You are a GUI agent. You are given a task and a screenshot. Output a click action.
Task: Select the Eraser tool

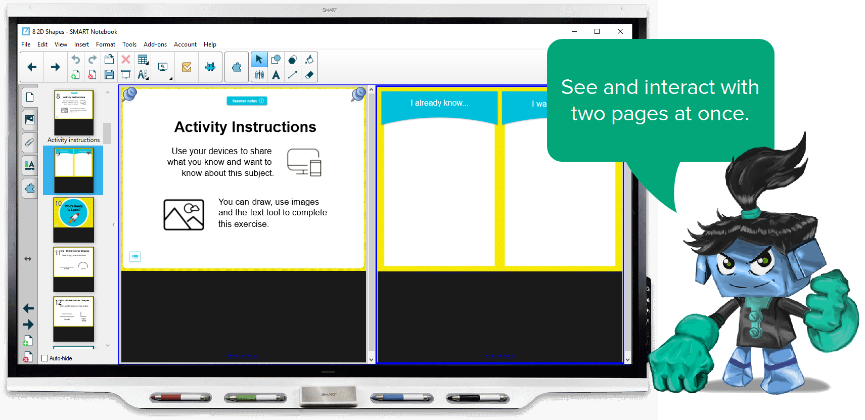tap(309, 75)
